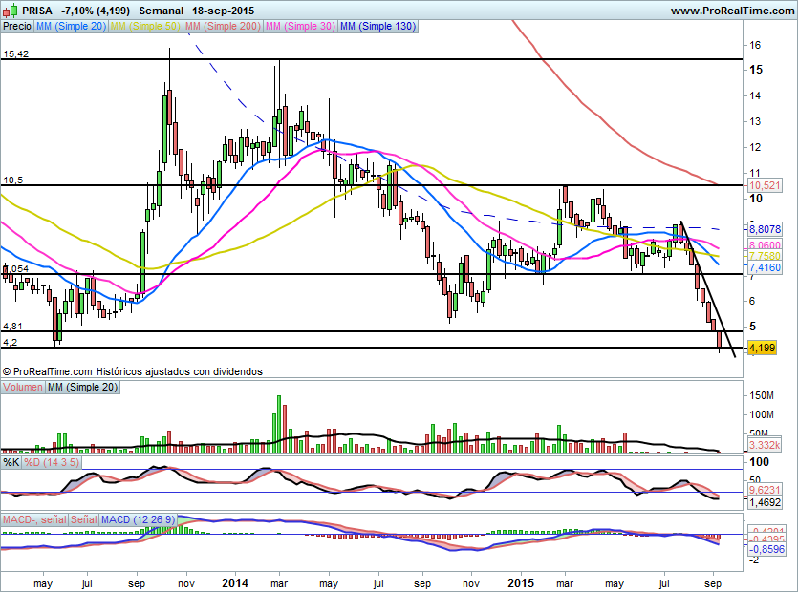Select MM (Simple 20) in volume panel

pos(82,387)
